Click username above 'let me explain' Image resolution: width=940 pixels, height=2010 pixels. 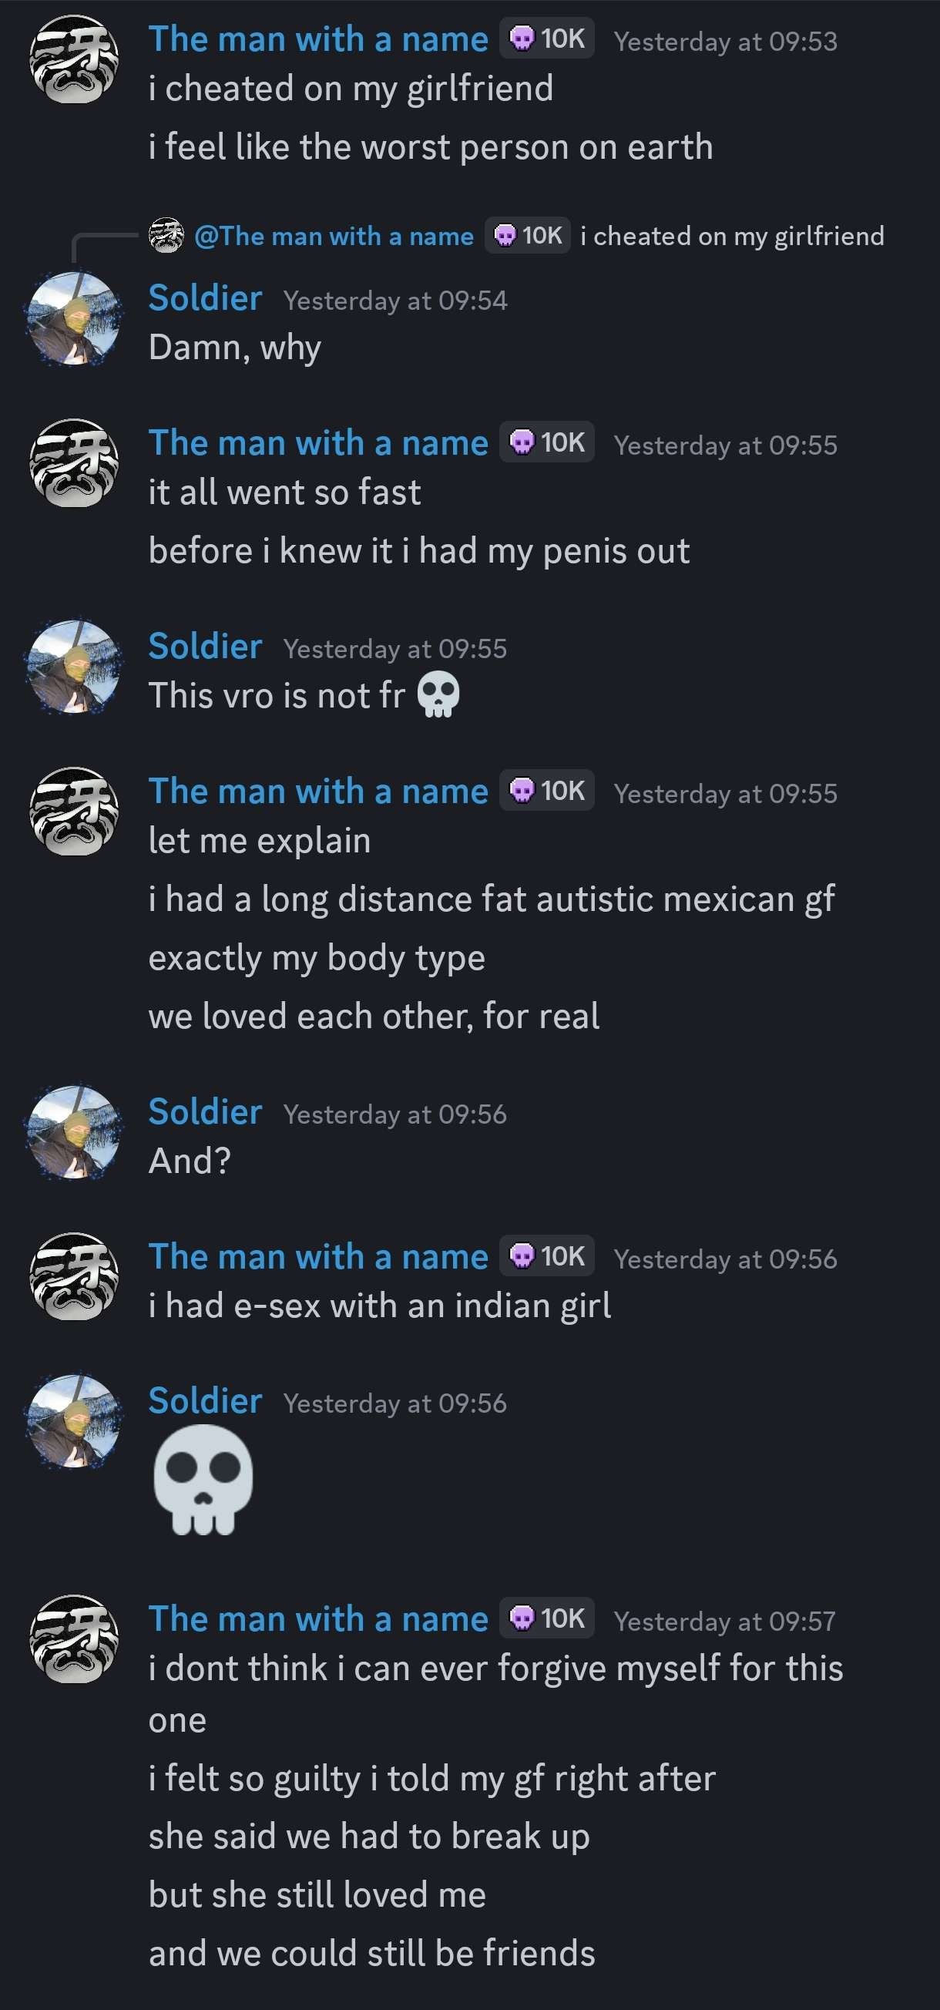pyautogui.click(x=318, y=792)
